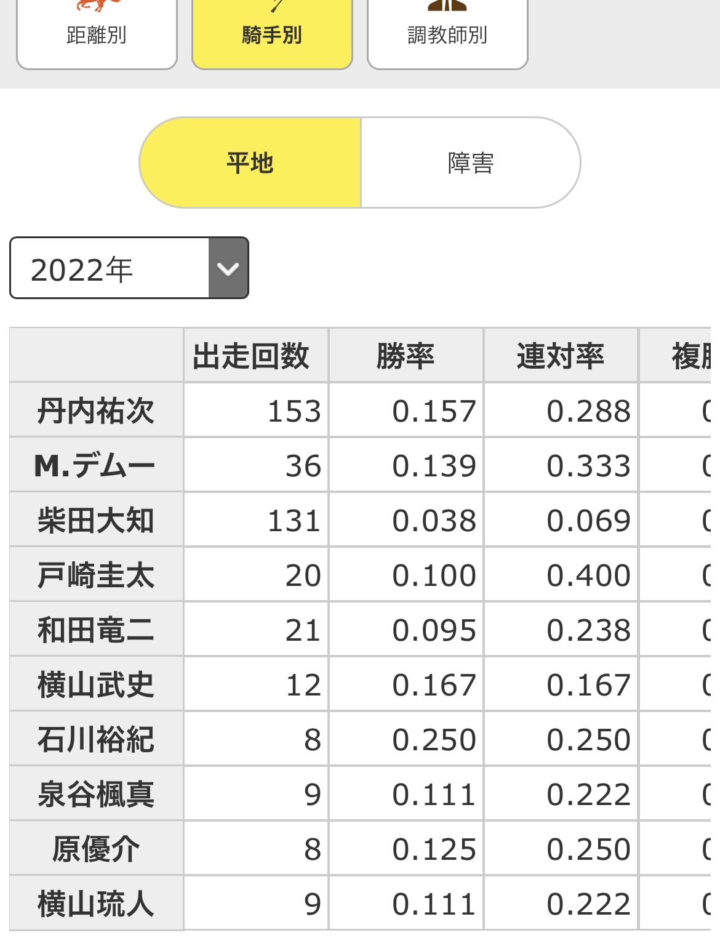Select jockey 丹内祐次 row header

[x=96, y=411]
